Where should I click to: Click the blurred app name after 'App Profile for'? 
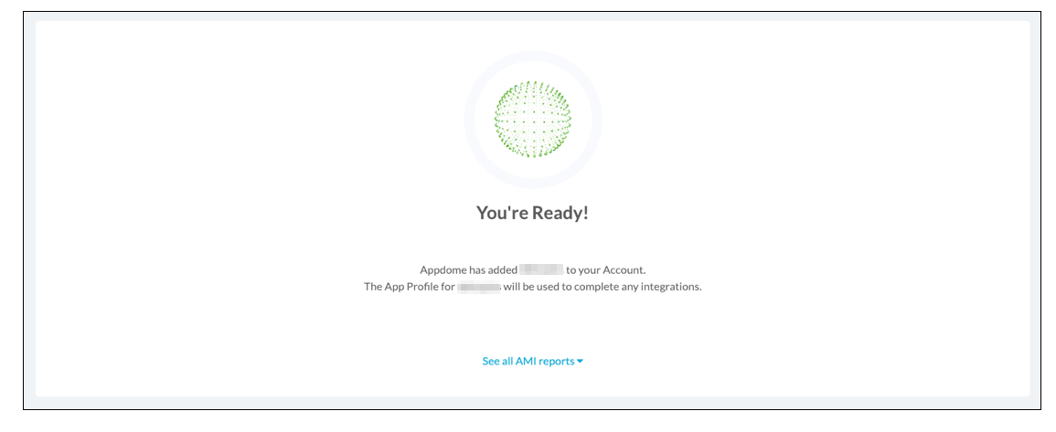[x=479, y=287]
